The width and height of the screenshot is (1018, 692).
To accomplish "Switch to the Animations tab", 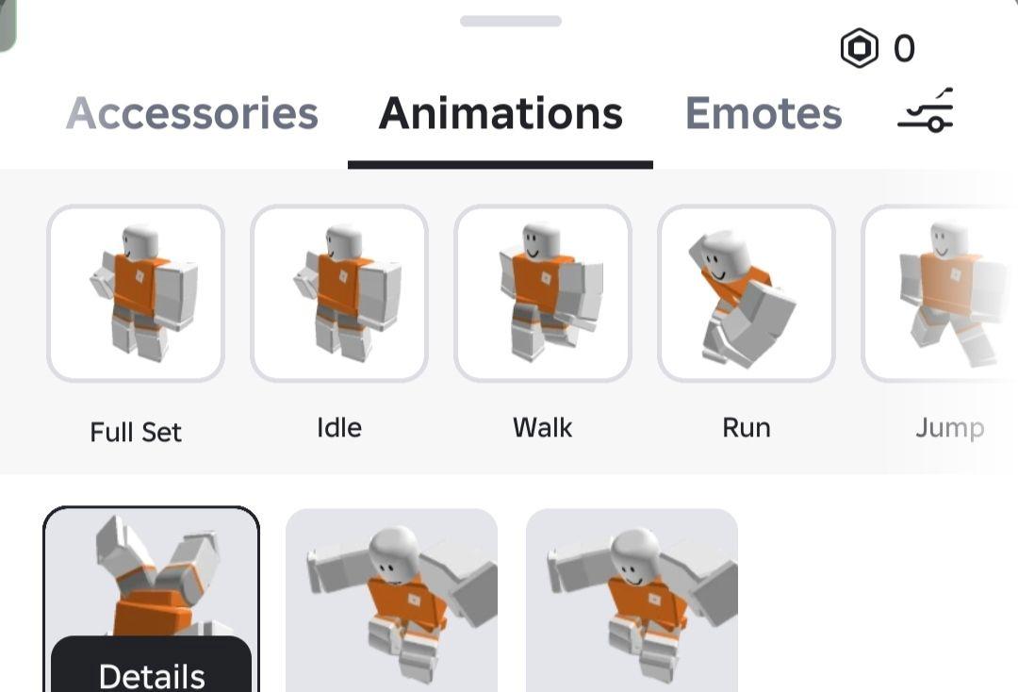I will 501,113.
